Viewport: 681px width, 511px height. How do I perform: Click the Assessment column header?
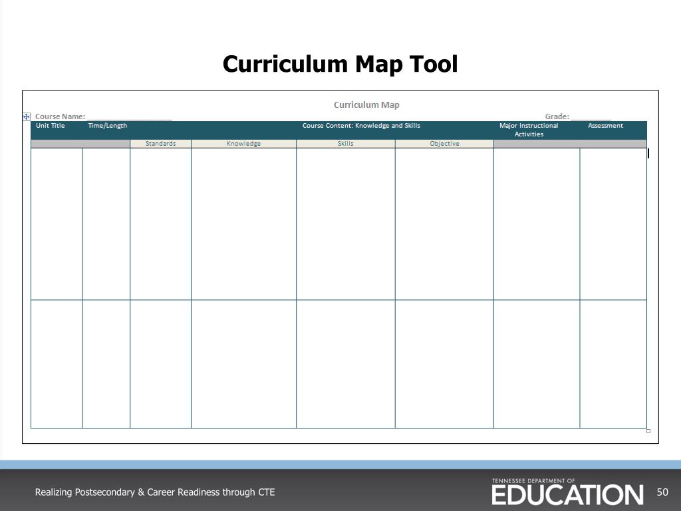click(605, 126)
